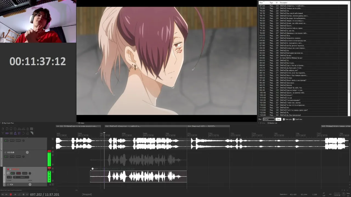This screenshot has height=197, width=351.
Task: Select region 220 row in marker list
Action: pyautogui.click(x=303, y=8)
